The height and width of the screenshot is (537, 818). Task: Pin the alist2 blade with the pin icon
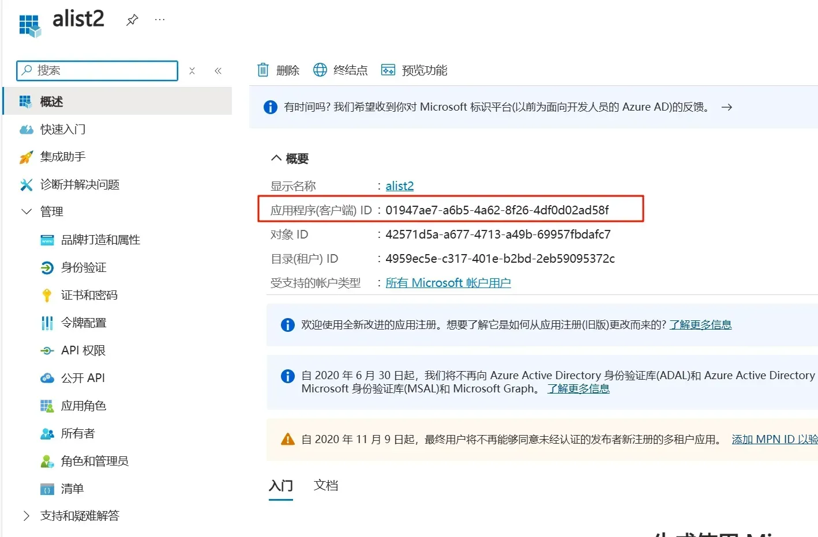(x=132, y=20)
